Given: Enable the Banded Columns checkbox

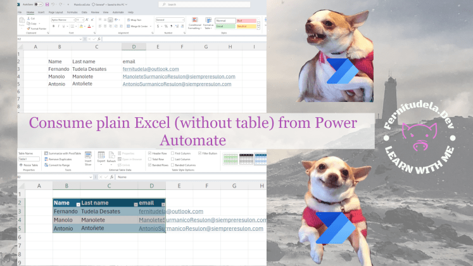Looking at the screenshot, I should (173, 165).
